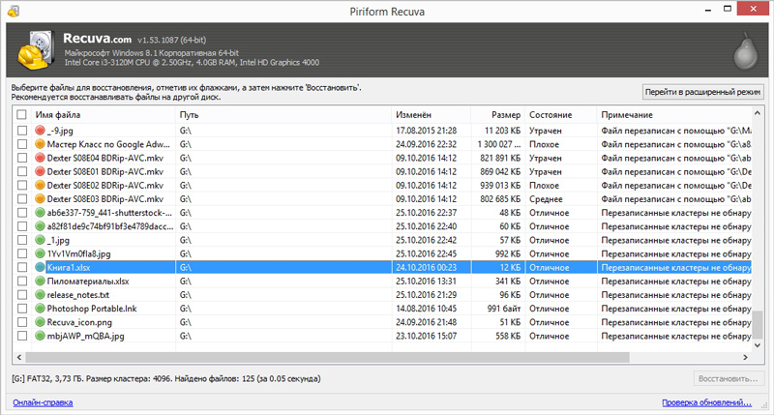The image size is (774, 415).
Task: Sort by the Путь column header
Action: click(x=283, y=114)
